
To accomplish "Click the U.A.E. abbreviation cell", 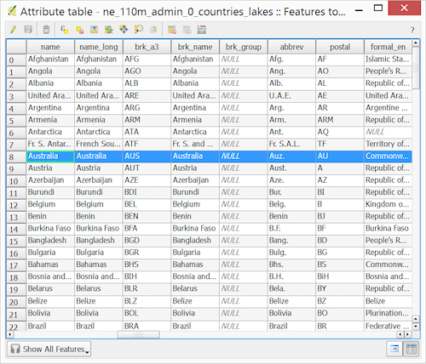I will coord(291,96).
